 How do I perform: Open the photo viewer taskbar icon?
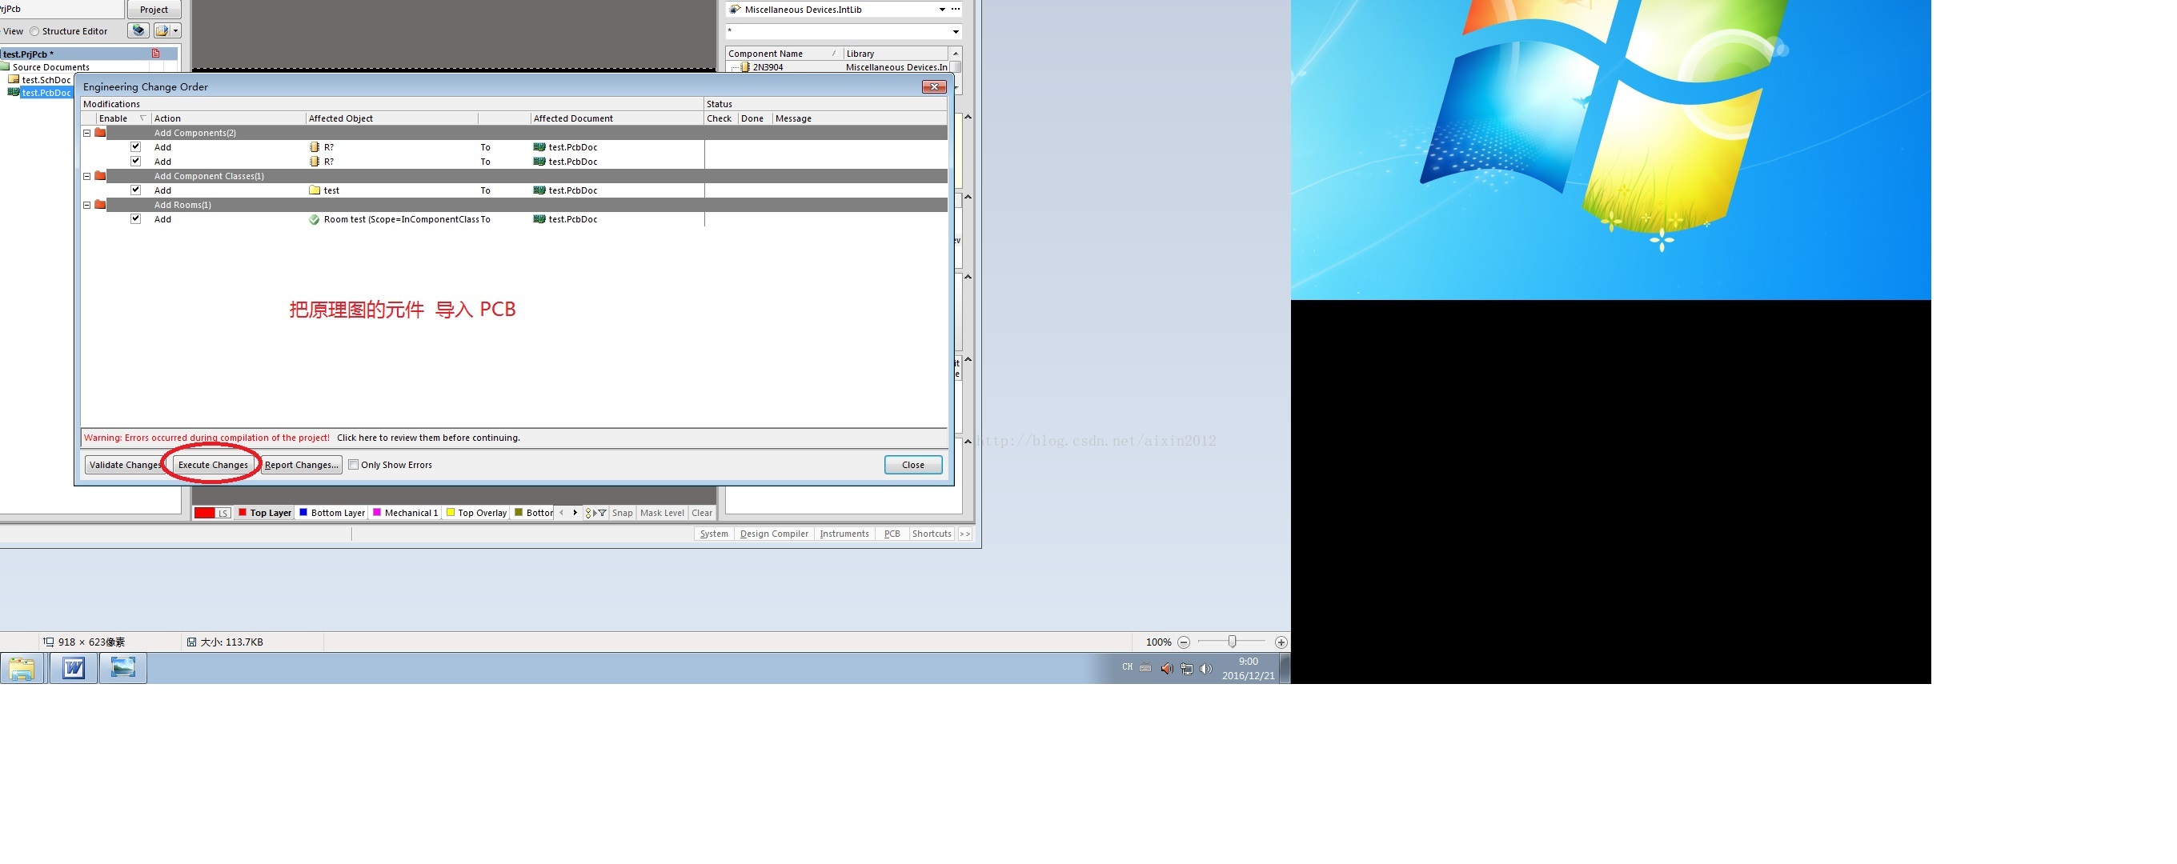point(122,668)
